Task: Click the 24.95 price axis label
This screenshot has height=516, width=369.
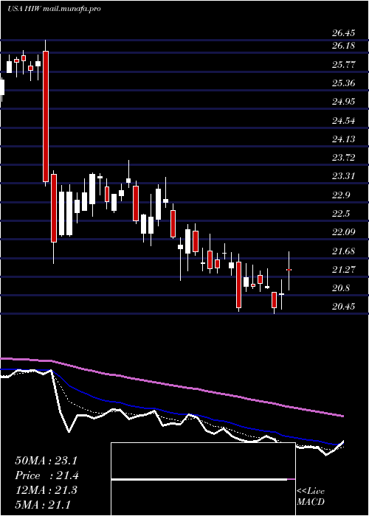Action: [x=344, y=102]
